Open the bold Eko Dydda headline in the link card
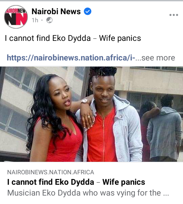 (76, 182)
